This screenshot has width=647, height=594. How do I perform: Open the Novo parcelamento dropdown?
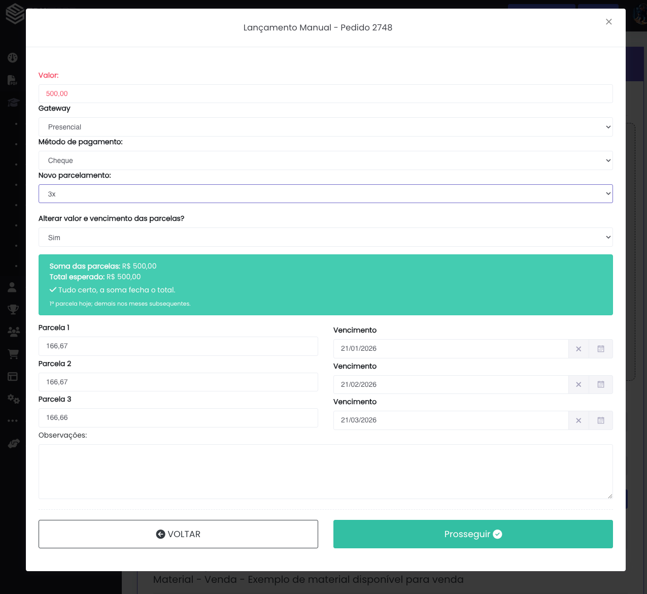325,194
